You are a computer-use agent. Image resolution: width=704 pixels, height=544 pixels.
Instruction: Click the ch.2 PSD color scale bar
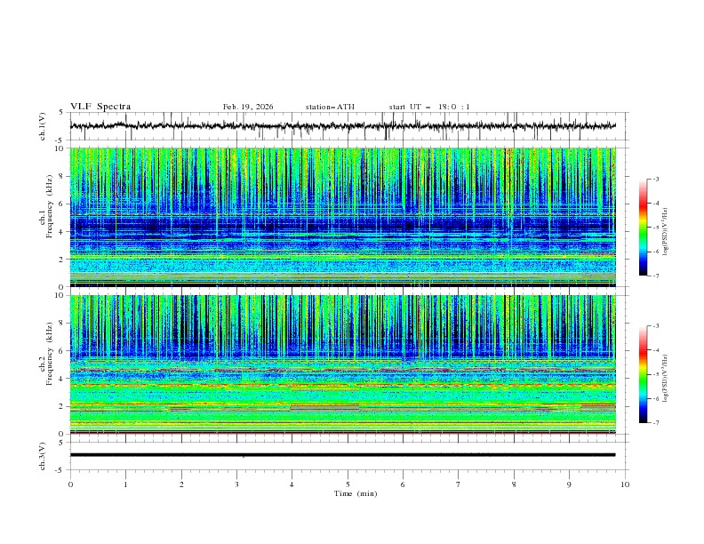pyautogui.click(x=643, y=374)
